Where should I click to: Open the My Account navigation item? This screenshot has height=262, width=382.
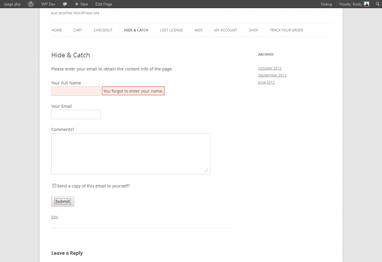(x=225, y=30)
